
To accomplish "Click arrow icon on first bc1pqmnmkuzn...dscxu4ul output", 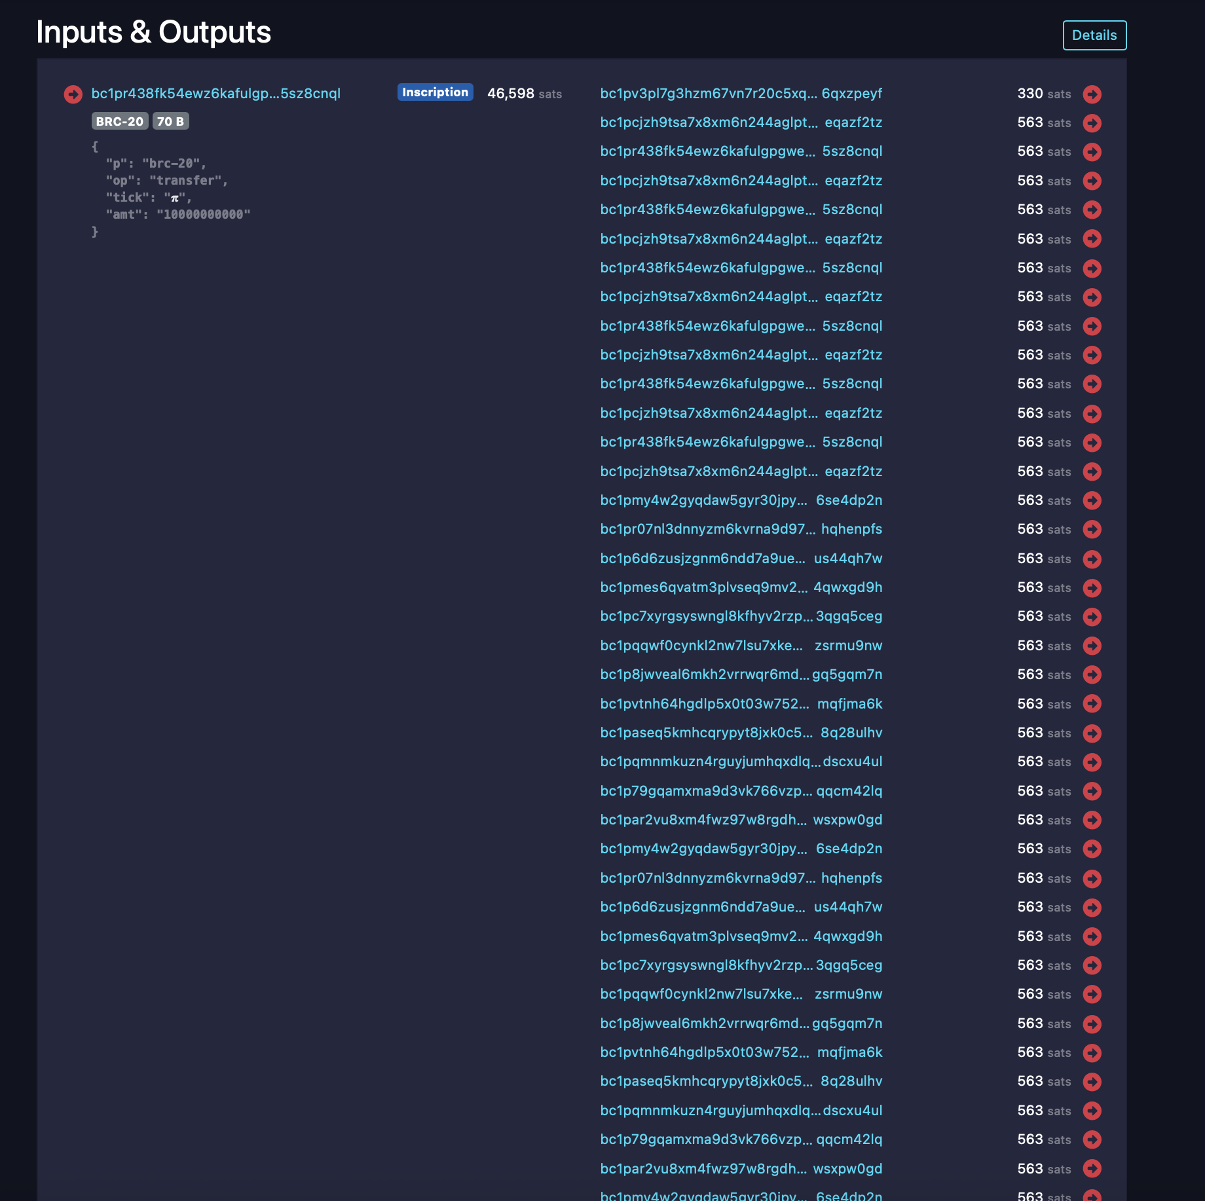I will [x=1092, y=762].
